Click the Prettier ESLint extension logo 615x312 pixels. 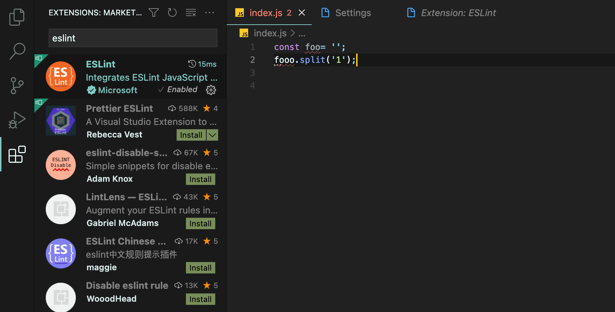click(61, 121)
